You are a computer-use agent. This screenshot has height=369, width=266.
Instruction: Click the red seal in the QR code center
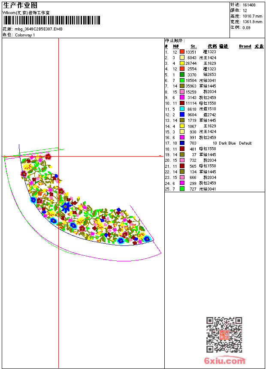pyautogui.click(x=224, y=335)
